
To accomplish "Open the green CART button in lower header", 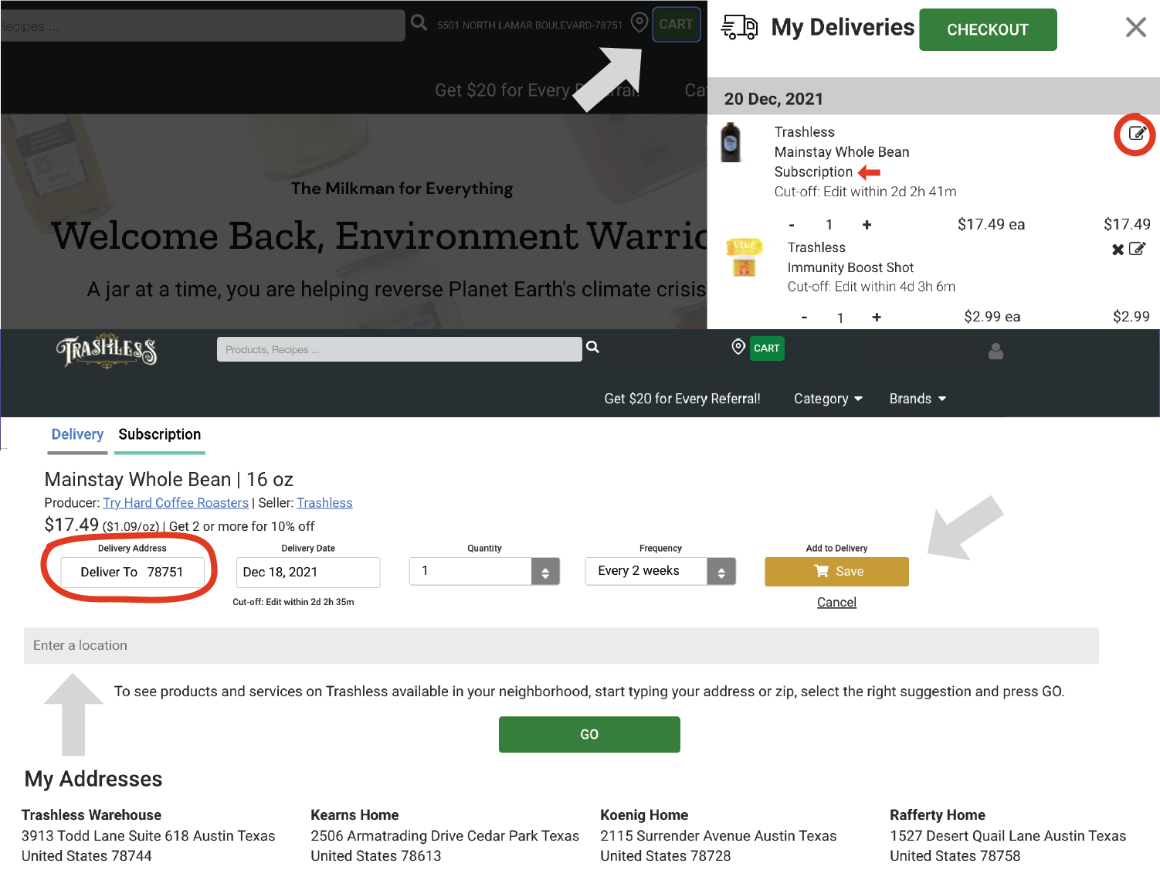I will (x=767, y=348).
